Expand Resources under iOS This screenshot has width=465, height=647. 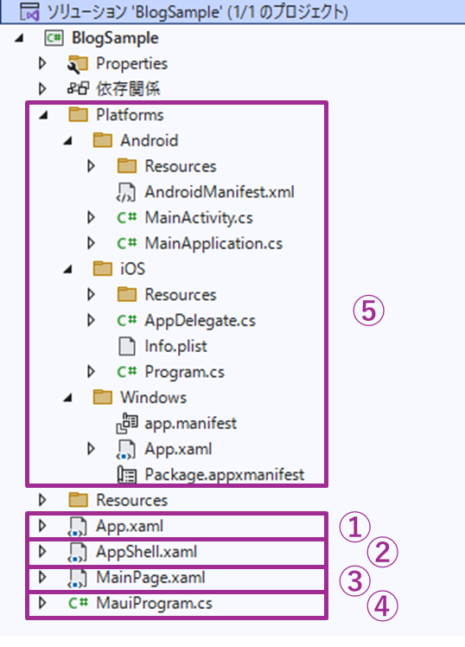91,295
